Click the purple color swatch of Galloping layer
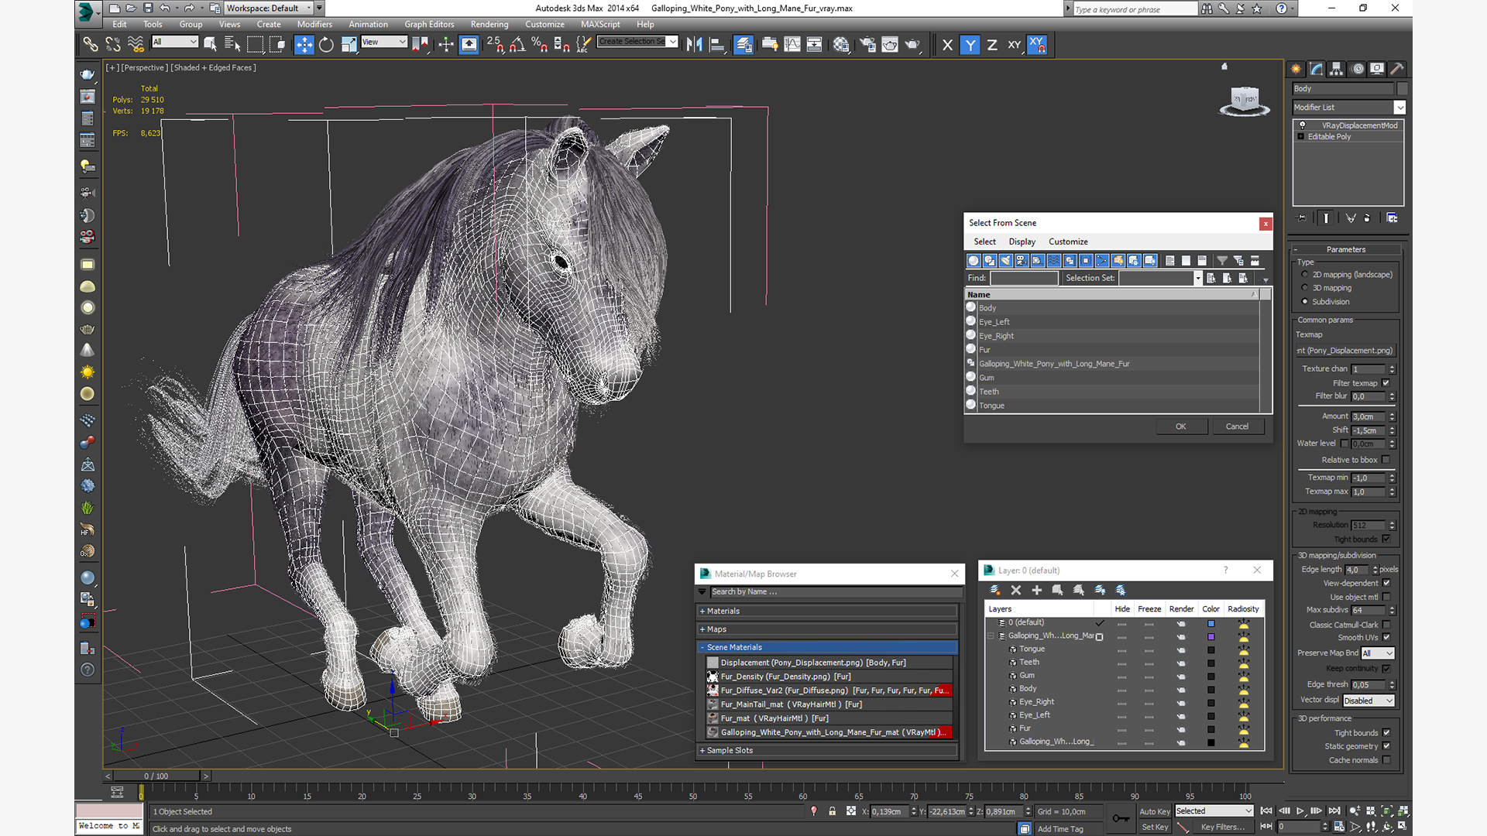This screenshot has height=836, width=1487. pos(1211,636)
